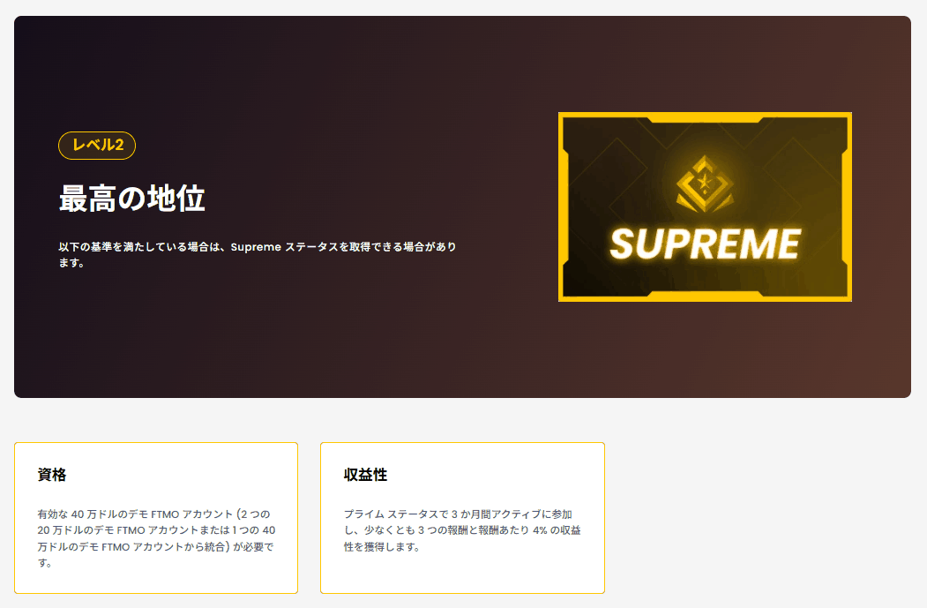Click the 基準 word in the hero description
The height and width of the screenshot is (608, 927).
101,246
